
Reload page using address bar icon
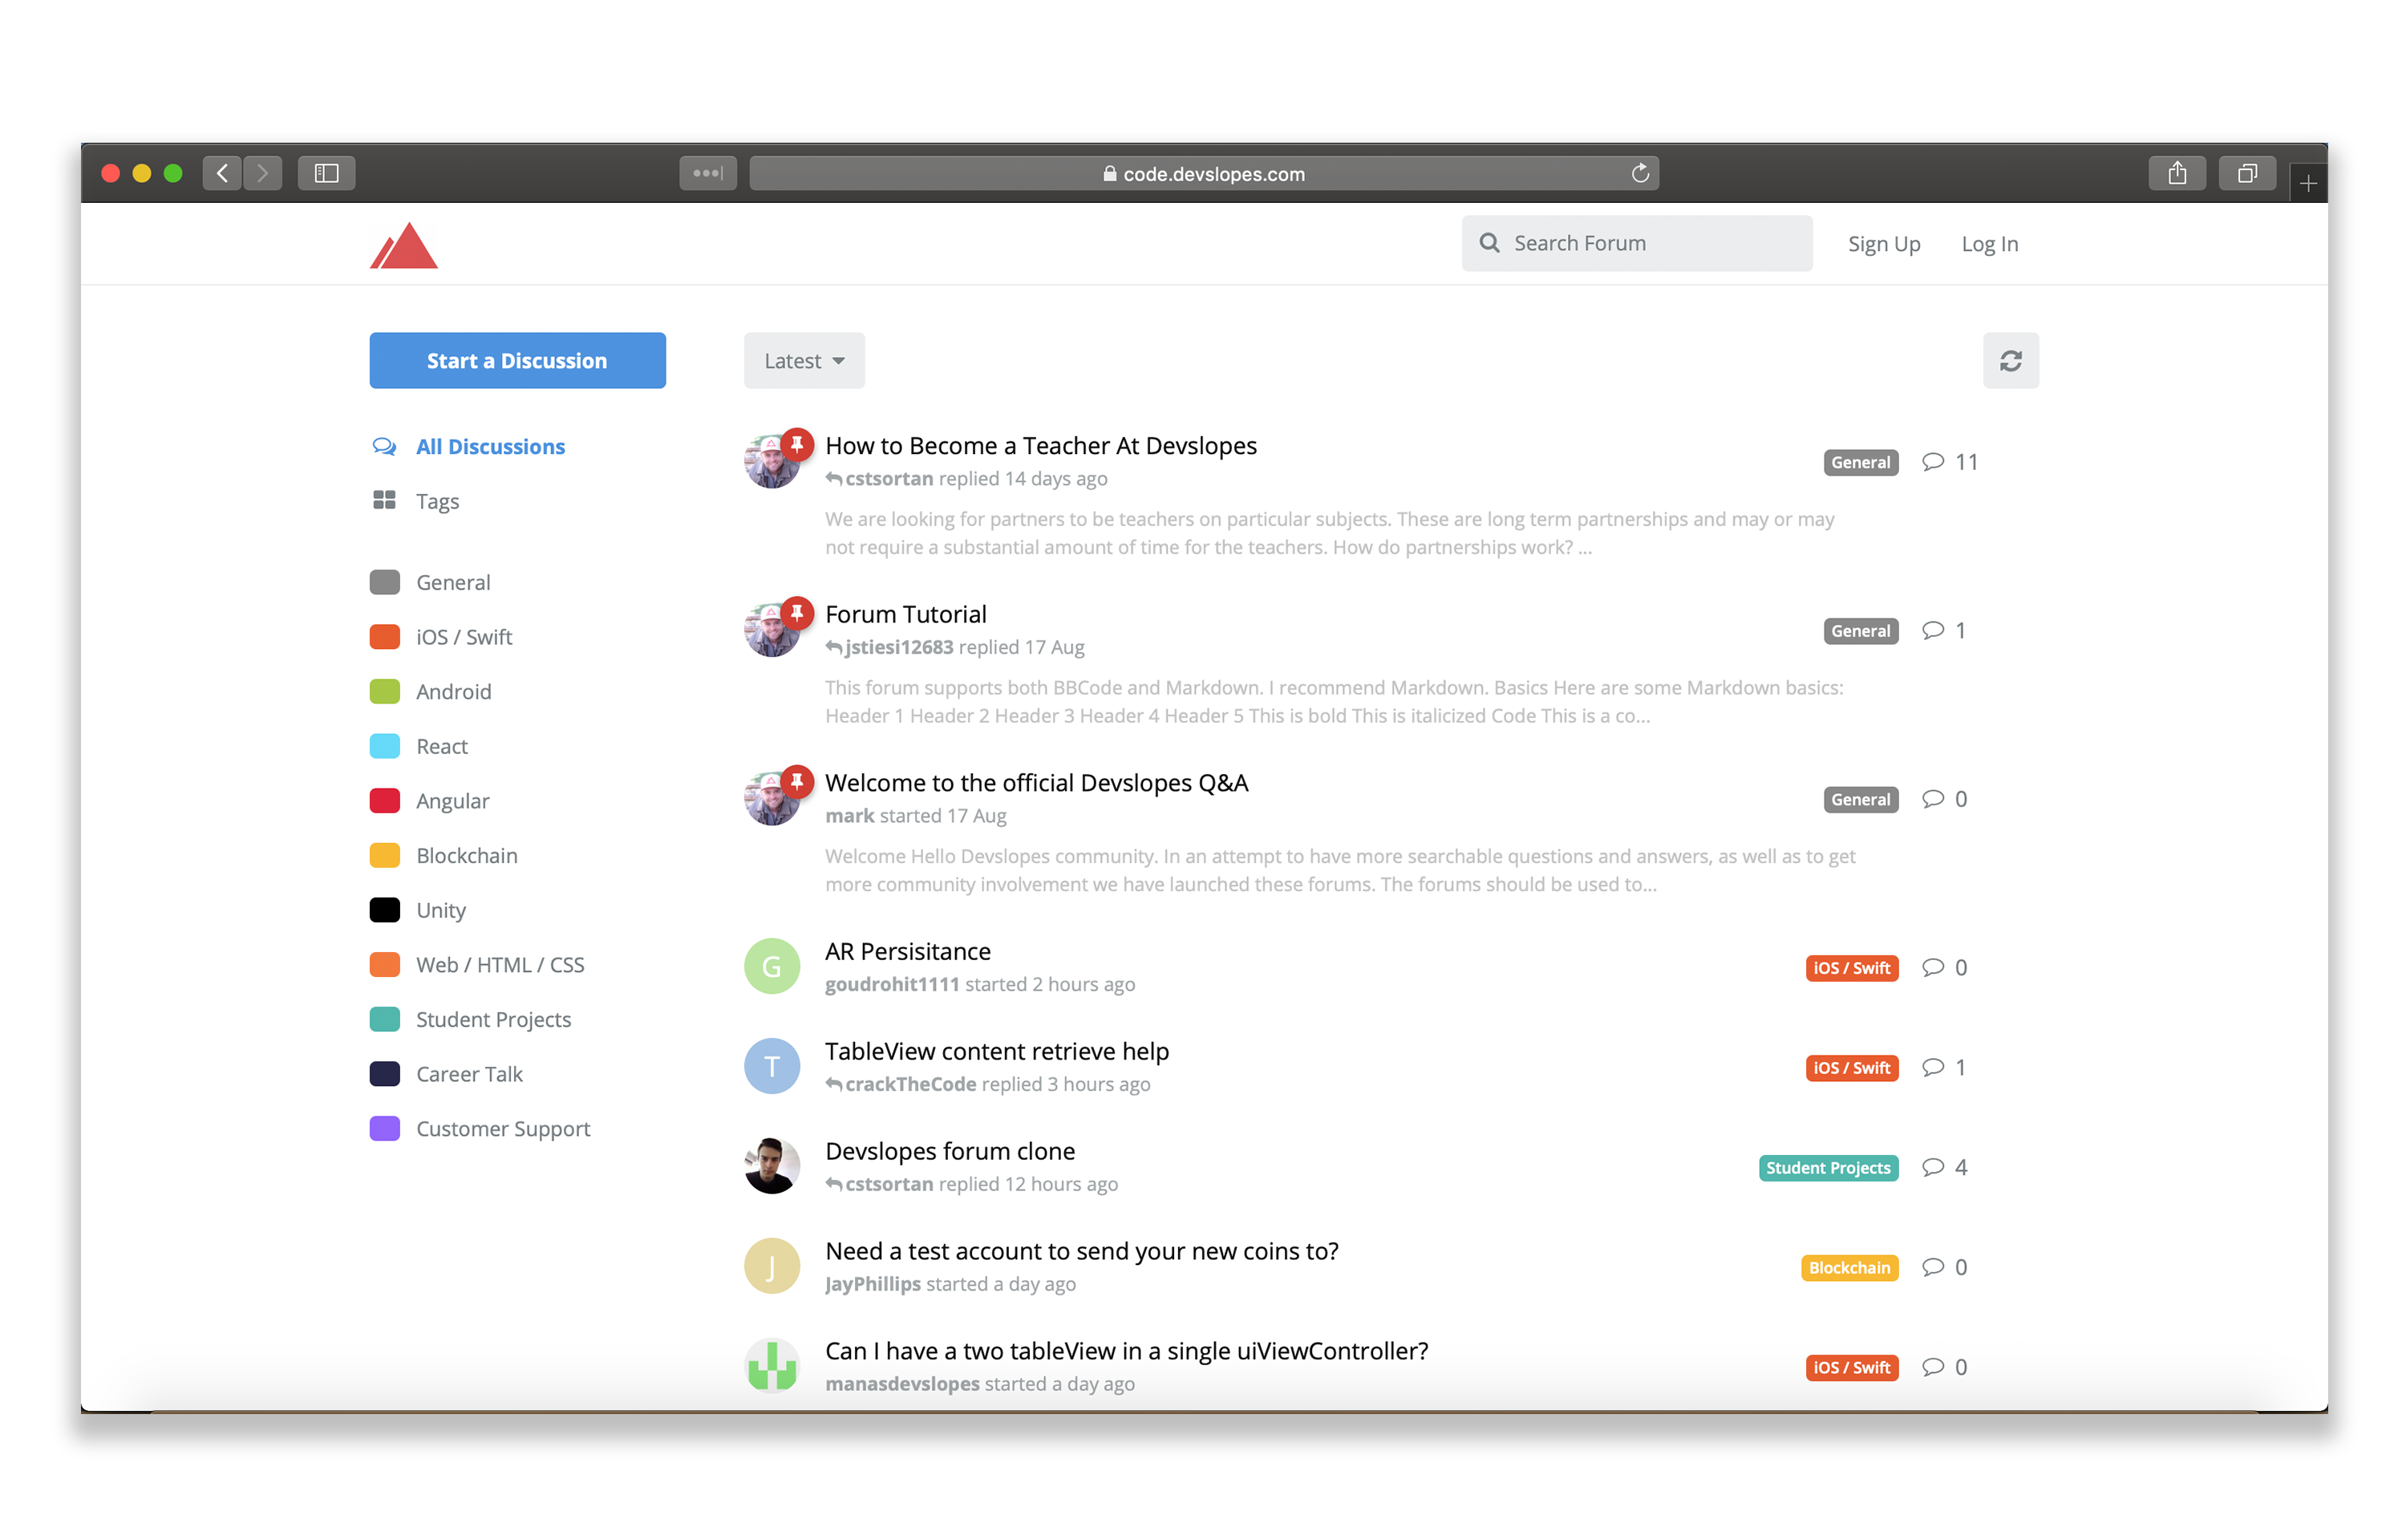pos(1639,173)
